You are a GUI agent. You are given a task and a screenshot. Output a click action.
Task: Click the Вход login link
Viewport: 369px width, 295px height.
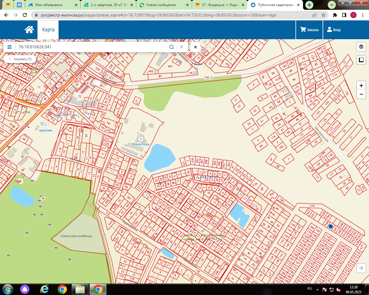click(334, 30)
